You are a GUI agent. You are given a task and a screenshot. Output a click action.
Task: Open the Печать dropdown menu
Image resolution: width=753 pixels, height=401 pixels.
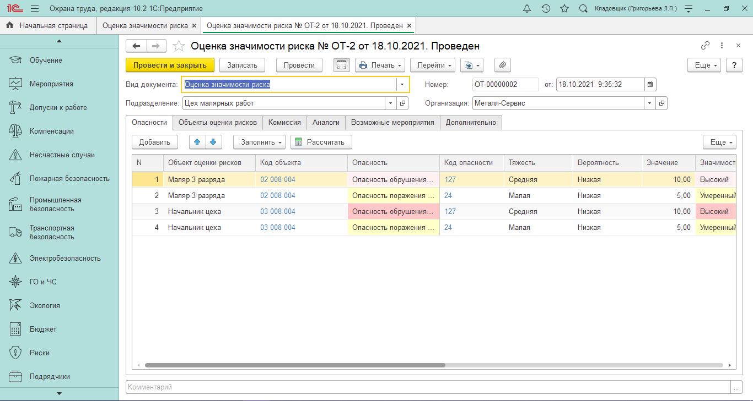coord(380,65)
